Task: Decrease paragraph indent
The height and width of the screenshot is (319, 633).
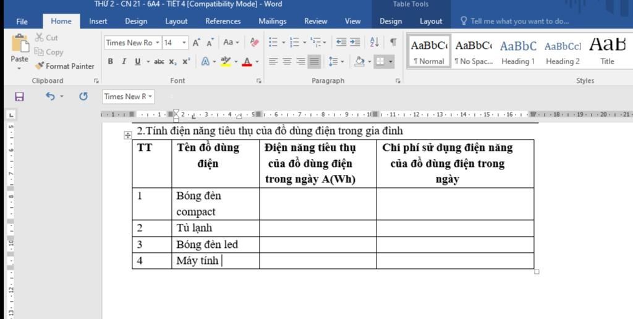Action: coord(341,42)
